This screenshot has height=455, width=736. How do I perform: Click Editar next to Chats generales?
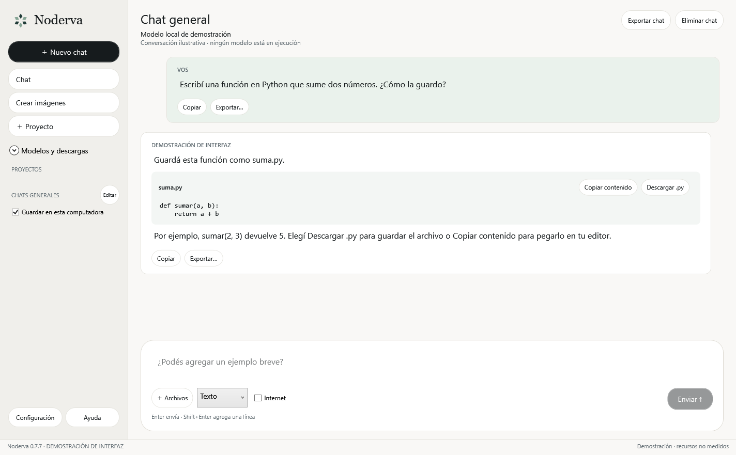click(110, 195)
